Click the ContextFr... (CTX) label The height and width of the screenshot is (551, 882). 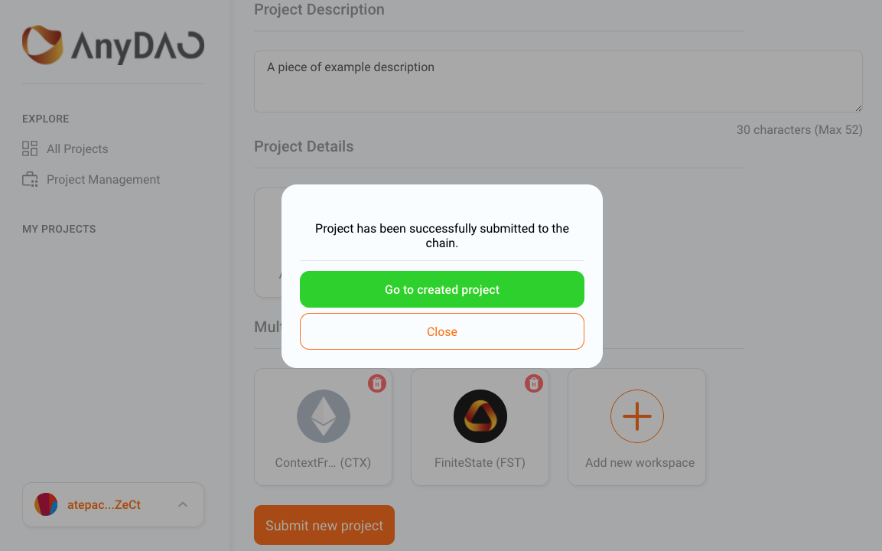point(323,463)
